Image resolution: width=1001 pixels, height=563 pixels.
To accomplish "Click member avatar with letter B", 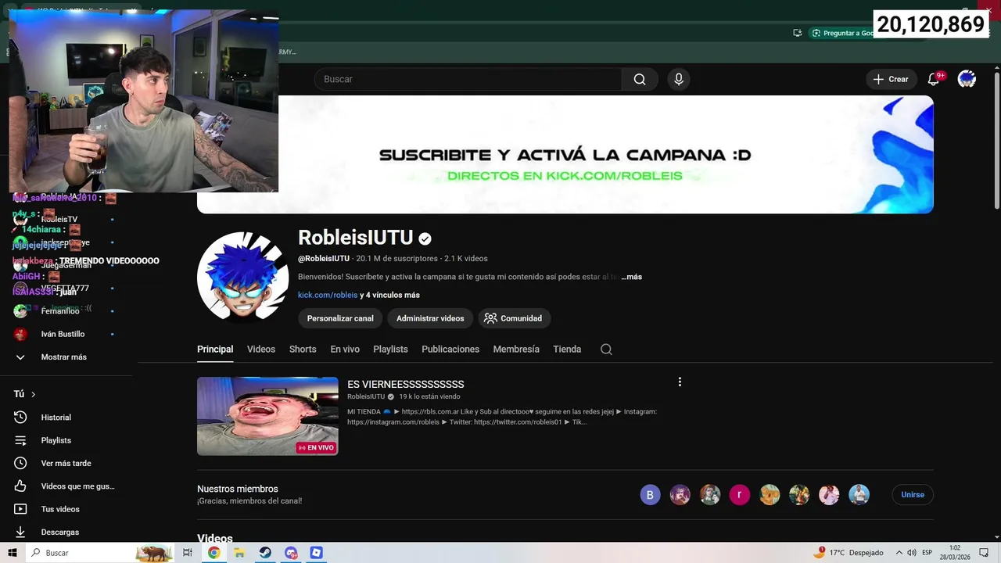I will pyautogui.click(x=650, y=495).
